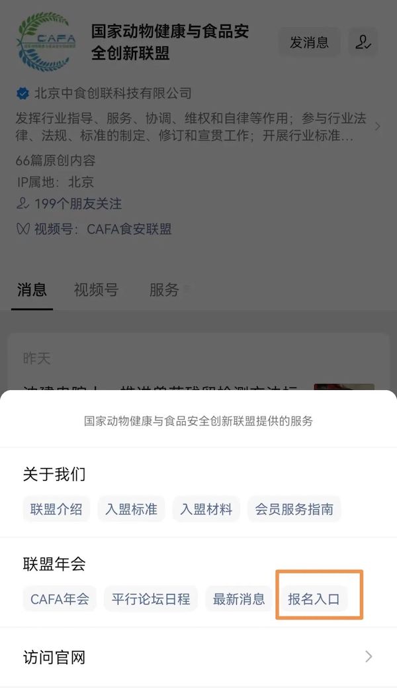
Task: Tap the friends-following person icon
Action: [x=22, y=203]
